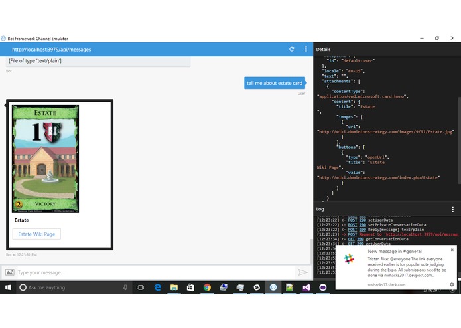Image resolution: width=461 pixels, height=328 pixels.
Task: Click the 'Type your message...' input box
Action: tap(156, 272)
